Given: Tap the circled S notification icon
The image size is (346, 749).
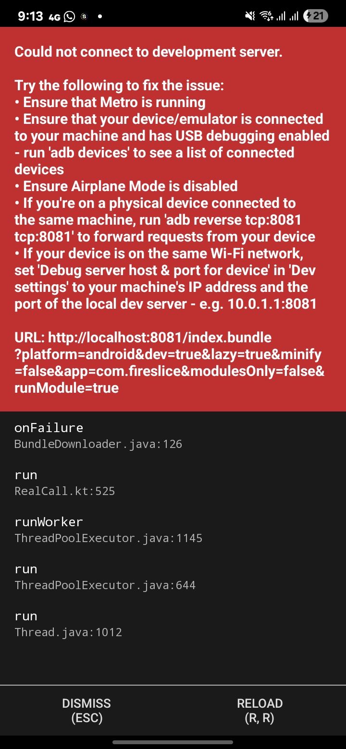Looking at the screenshot, I should click(84, 16).
